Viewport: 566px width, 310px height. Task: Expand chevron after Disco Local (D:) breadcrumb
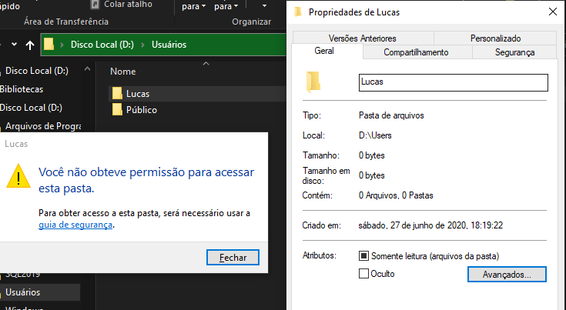143,45
